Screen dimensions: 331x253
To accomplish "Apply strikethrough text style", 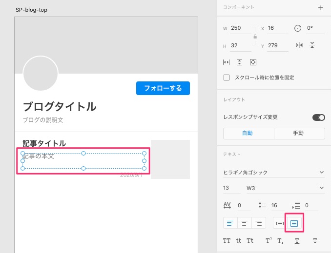I will tap(315, 241).
